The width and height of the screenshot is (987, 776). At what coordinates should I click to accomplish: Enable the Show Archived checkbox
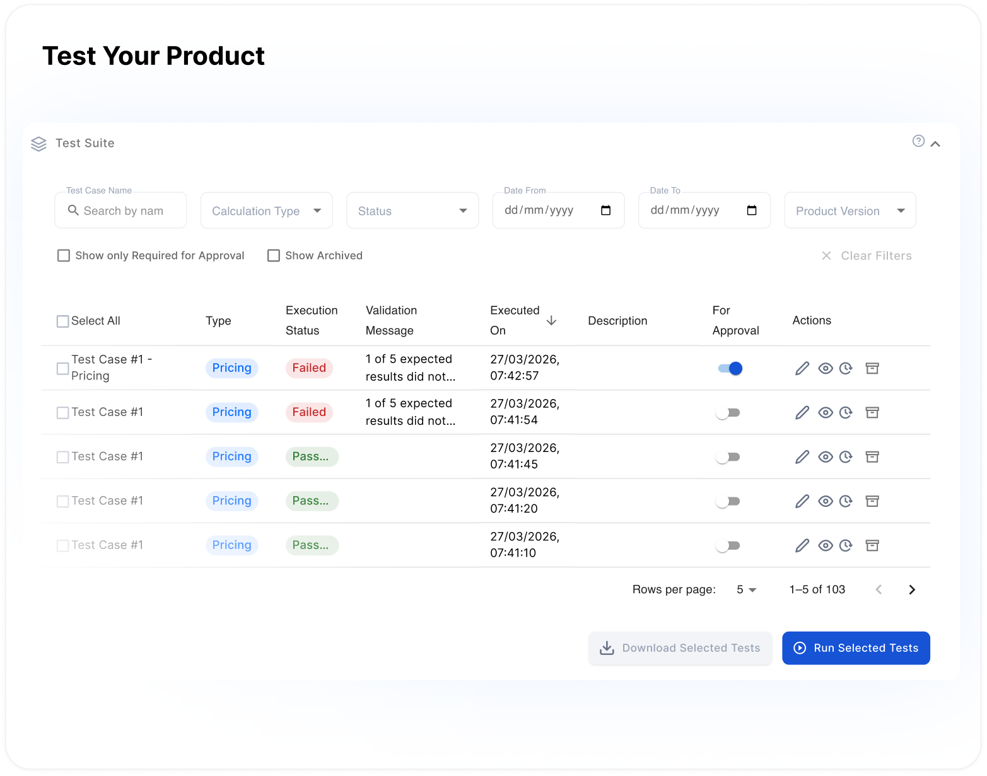point(274,255)
